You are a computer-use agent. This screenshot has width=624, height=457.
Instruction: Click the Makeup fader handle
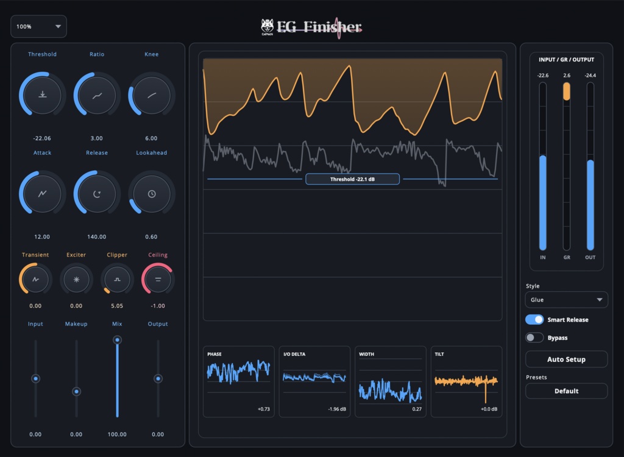76,392
